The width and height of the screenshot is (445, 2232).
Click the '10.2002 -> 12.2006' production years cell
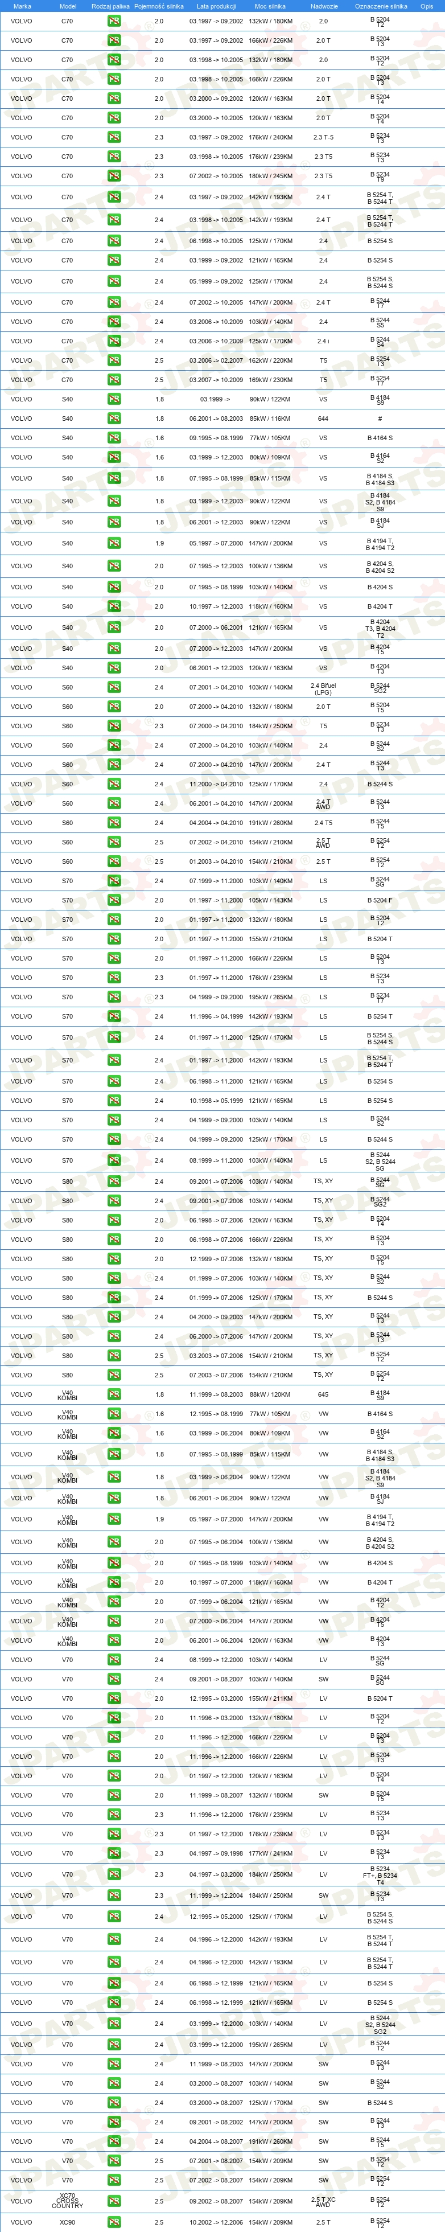(x=216, y=2222)
